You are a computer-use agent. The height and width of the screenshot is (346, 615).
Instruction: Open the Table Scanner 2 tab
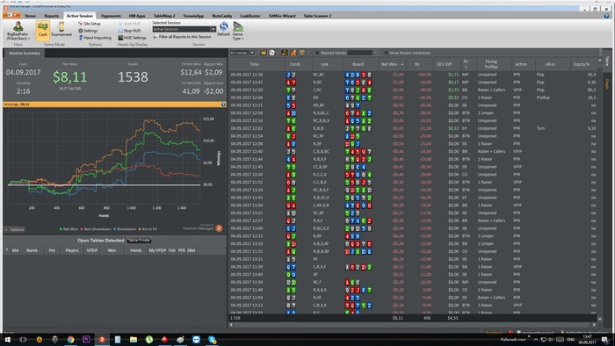317,16
